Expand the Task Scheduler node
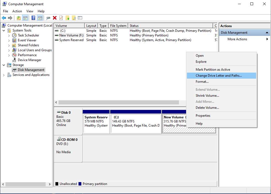The width and height of the screenshot is (271, 194). 9,36
